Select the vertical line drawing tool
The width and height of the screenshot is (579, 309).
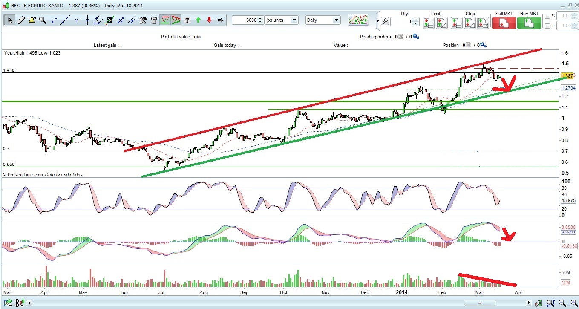click(x=87, y=20)
